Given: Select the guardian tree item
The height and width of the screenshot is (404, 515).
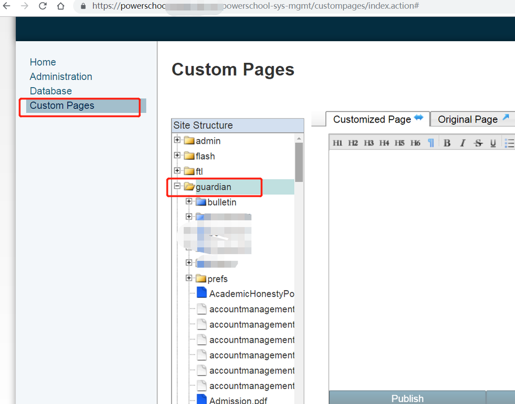Looking at the screenshot, I should coord(213,187).
